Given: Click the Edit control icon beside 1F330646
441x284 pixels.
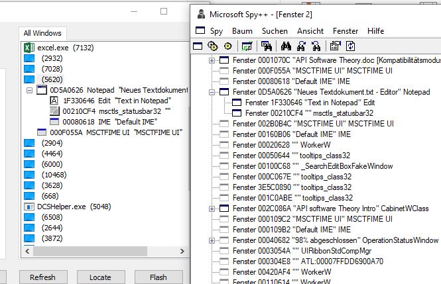Looking at the screenshot, I should coord(54,101).
